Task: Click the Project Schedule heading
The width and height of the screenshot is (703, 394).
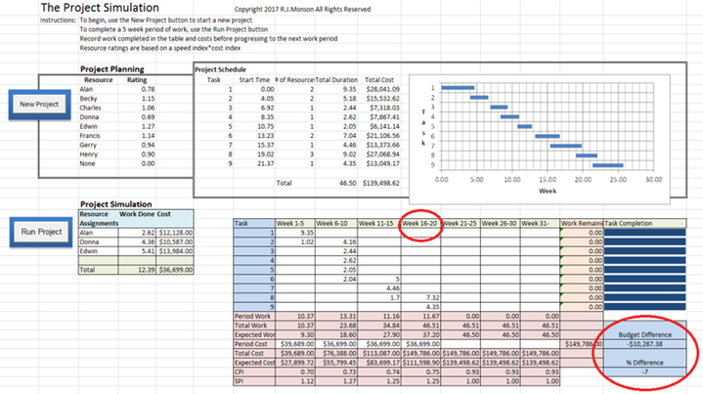Action: click(220, 69)
